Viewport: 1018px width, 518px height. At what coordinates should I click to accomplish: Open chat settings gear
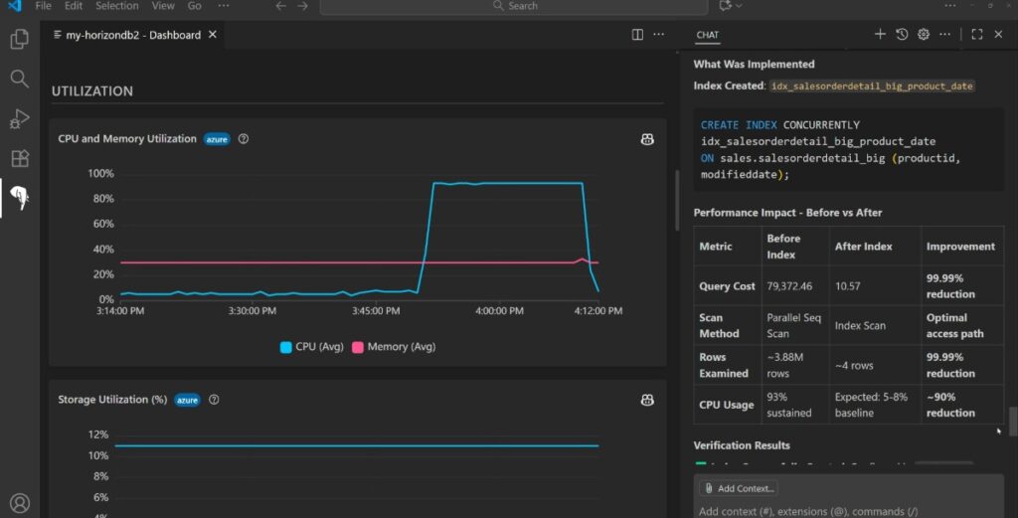[x=924, y=35]
